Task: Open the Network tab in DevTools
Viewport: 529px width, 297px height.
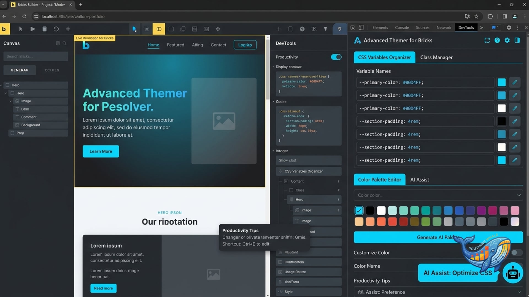Action: tap(444, 28)
